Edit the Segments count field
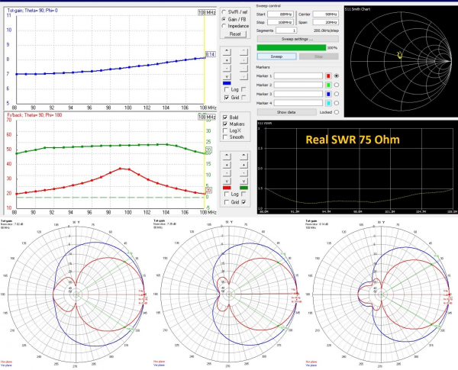The width and height of the screenshot is (458, 370). coord(286,31)
